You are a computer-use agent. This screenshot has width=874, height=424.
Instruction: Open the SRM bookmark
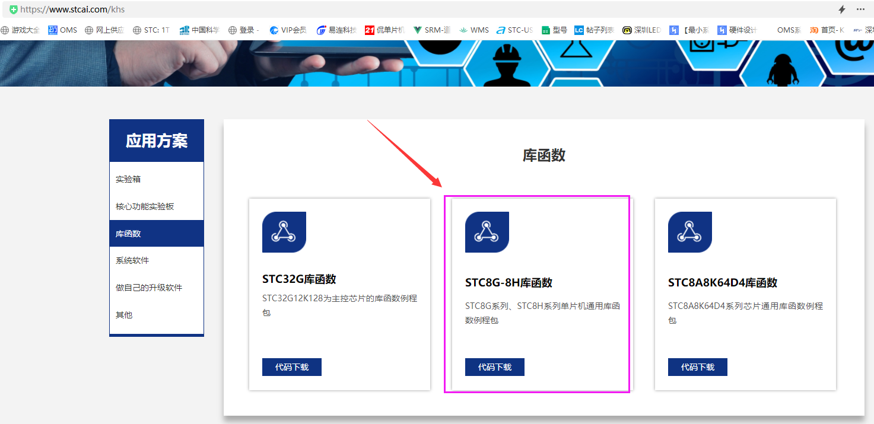pyautogui.click(x=432, y=30)
